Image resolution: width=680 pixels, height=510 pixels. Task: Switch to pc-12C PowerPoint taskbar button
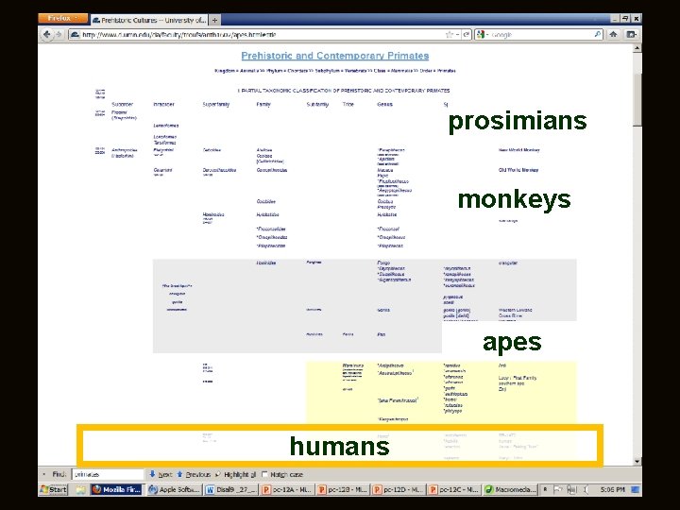(x=454, y=489)
